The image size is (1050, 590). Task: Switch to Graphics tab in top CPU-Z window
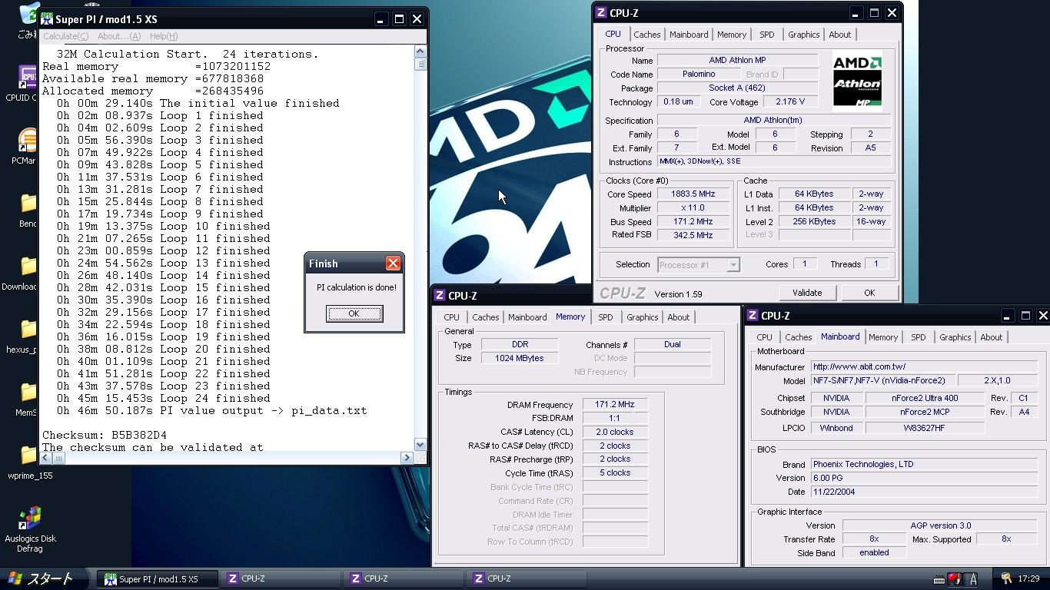point(804,35)
